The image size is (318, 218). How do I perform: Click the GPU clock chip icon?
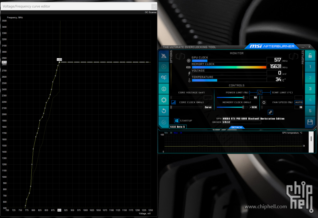click(189, 60)
